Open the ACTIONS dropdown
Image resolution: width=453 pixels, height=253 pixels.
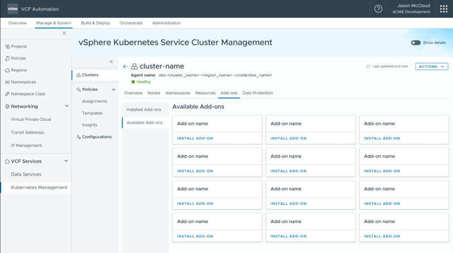click(432, 66)
